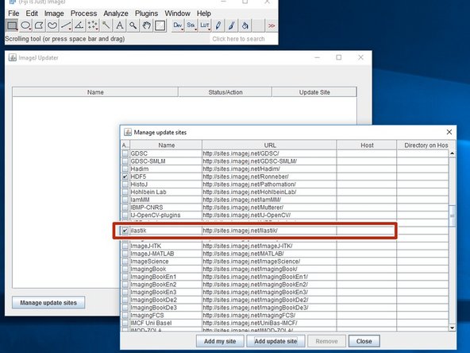Viewport: 470px width, 353px height.
Task: Click the ilastik URL cell
Action: [x=269, y=231]
